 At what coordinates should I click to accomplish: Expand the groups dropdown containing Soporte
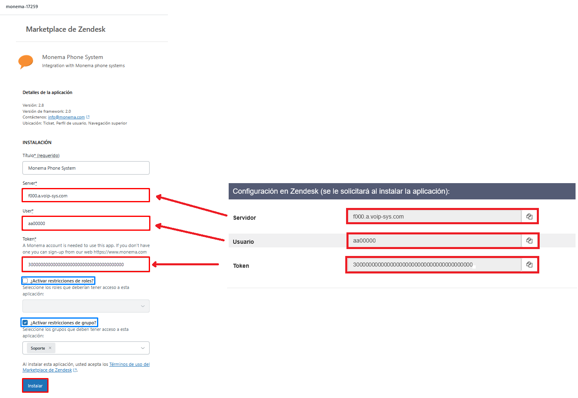coord(143,348)
